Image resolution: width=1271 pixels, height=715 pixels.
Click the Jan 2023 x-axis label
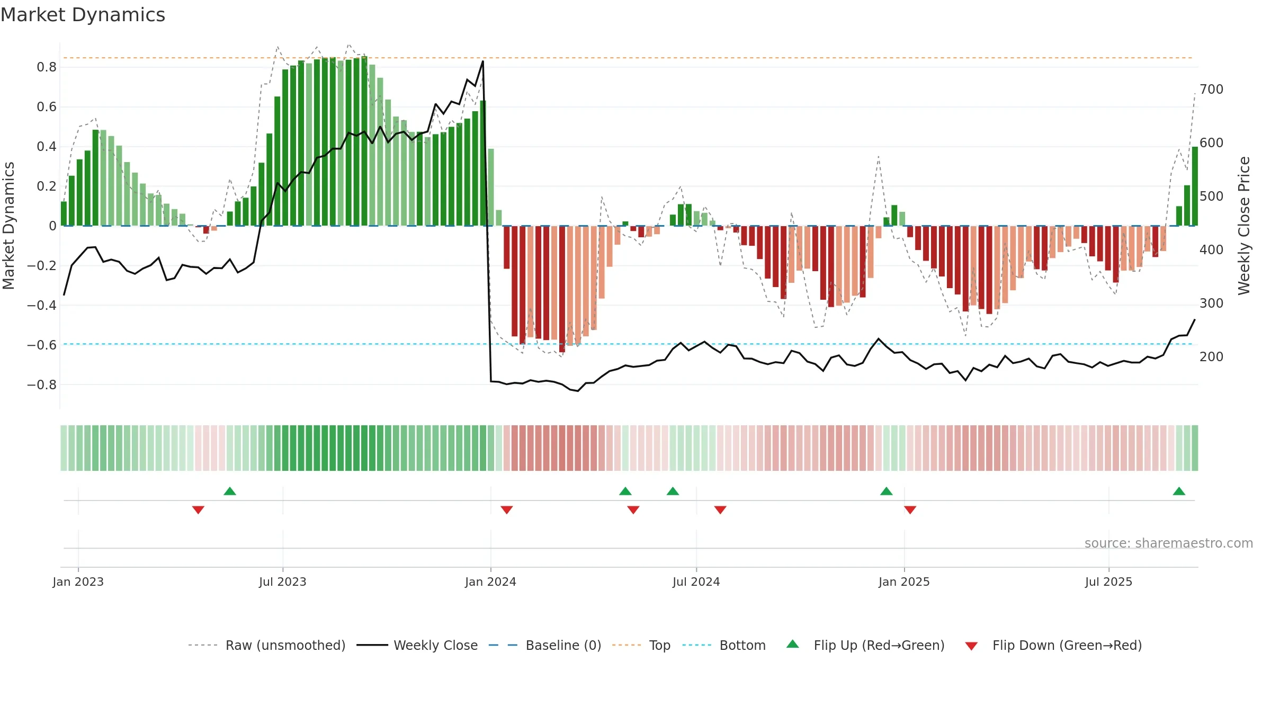click(x=78, y=582)
